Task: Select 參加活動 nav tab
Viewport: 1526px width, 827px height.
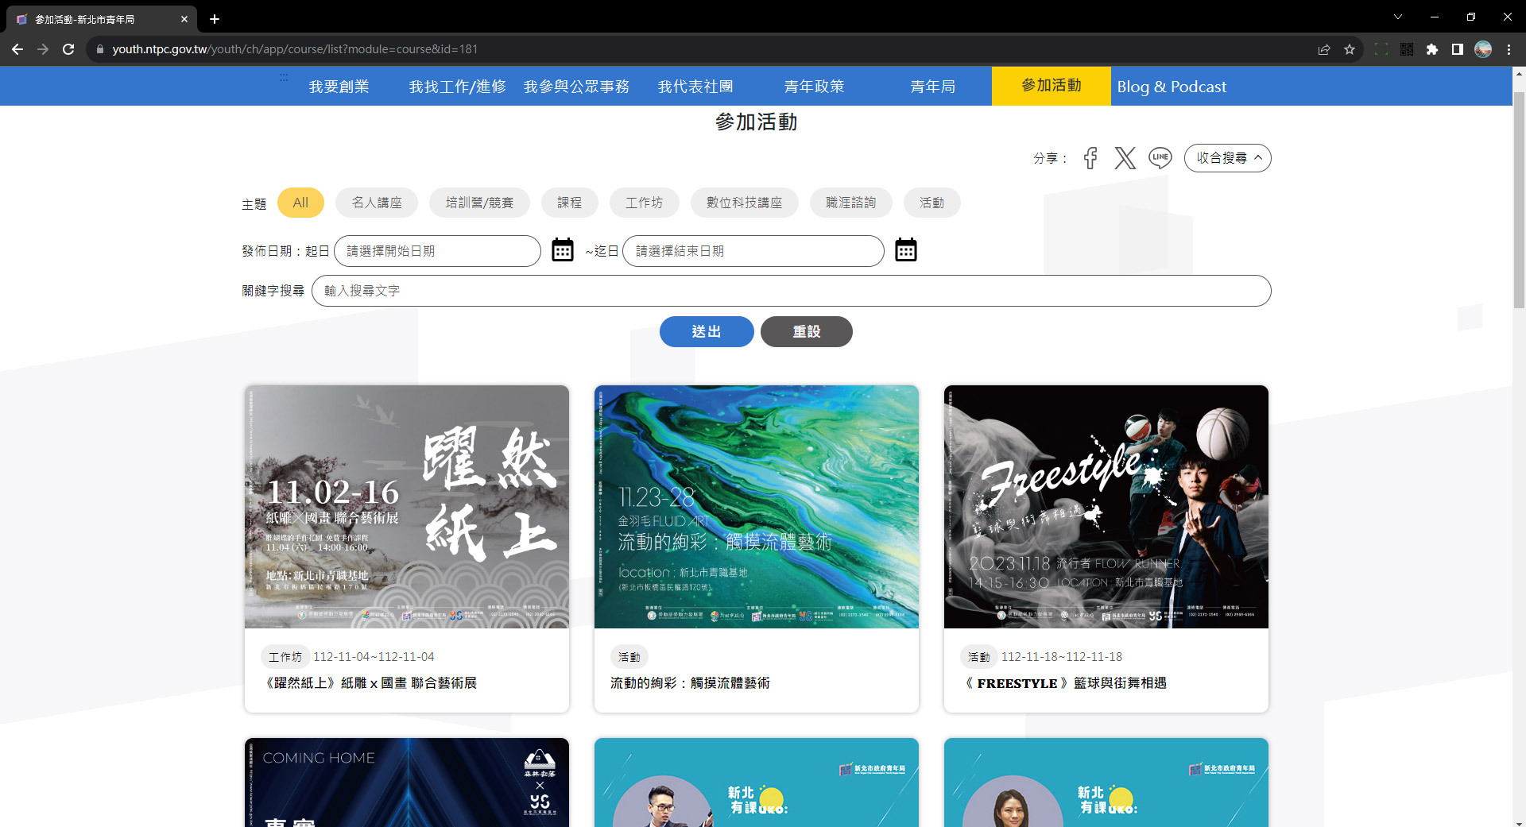Action: click(x=1051, y=86)
